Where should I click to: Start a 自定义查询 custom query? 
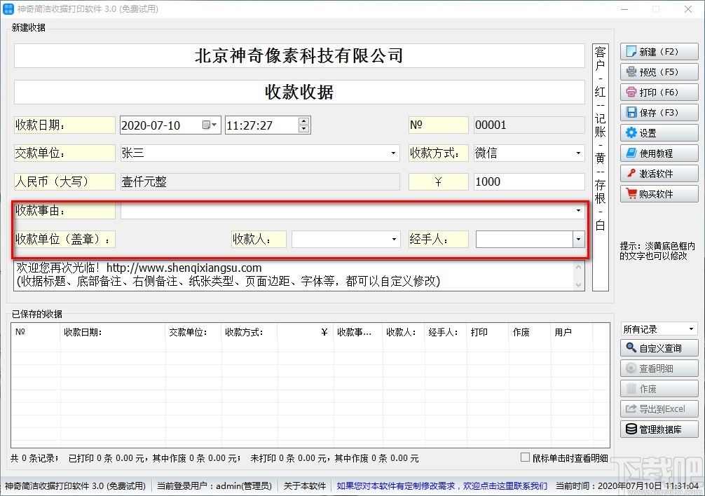(x=658, y=347)
